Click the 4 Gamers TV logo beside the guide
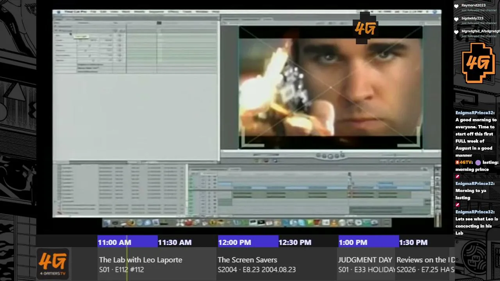 pyautogui.click(x=52, y=264)
